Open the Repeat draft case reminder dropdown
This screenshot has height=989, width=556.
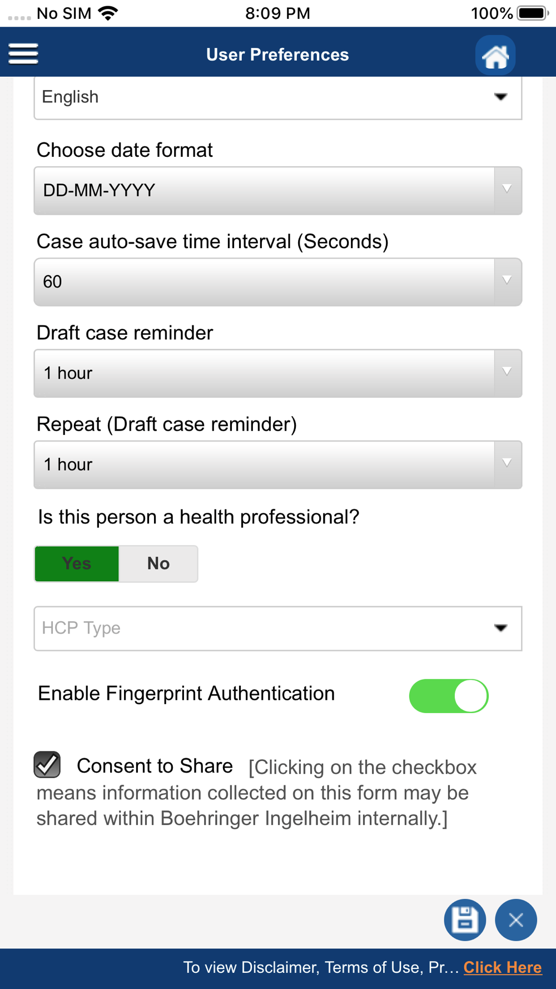pos(278,464)
